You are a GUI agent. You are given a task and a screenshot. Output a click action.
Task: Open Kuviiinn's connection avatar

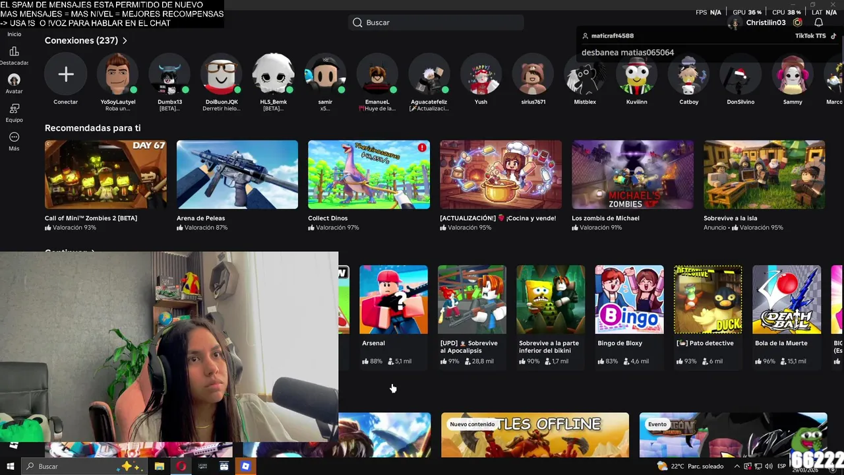pos(637,75)
